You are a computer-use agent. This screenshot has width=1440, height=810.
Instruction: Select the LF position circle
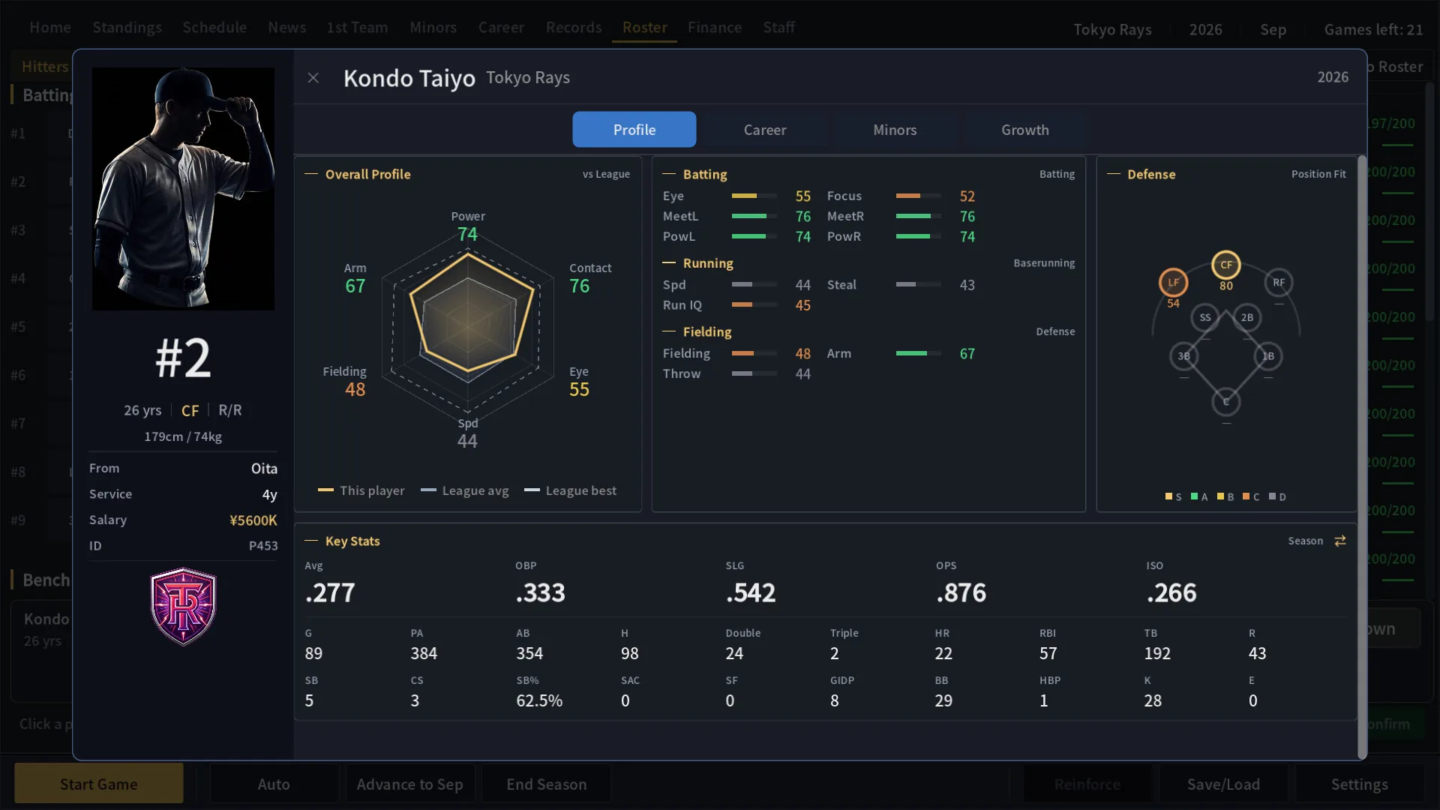[x=1173, y=283]
